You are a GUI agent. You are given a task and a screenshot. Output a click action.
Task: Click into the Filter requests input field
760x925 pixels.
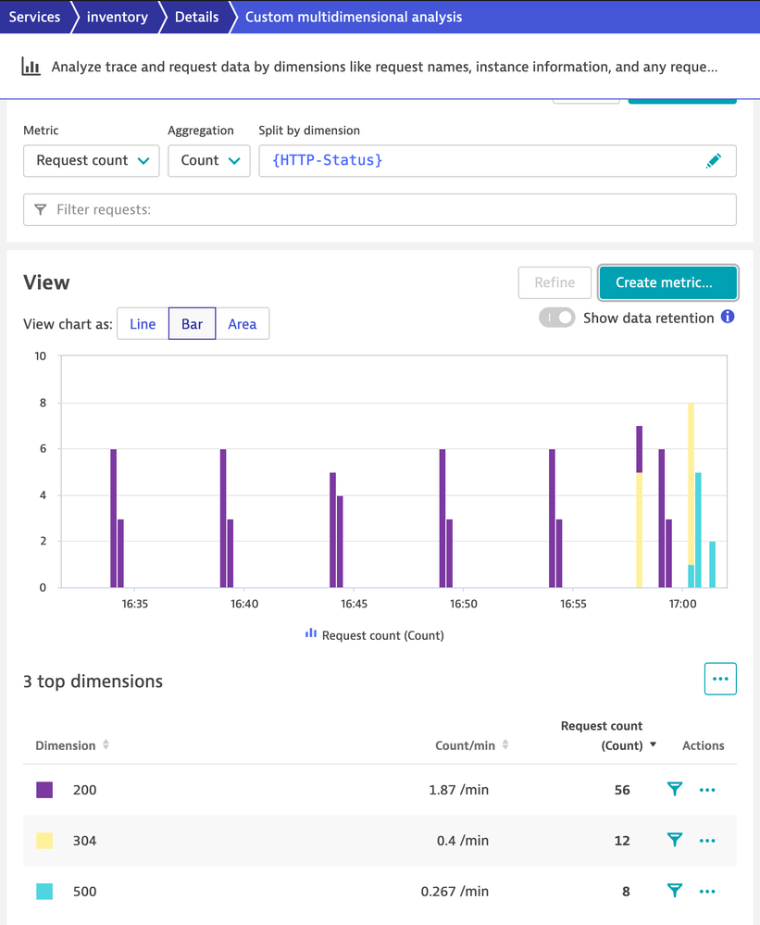click(x=380, y=210)
